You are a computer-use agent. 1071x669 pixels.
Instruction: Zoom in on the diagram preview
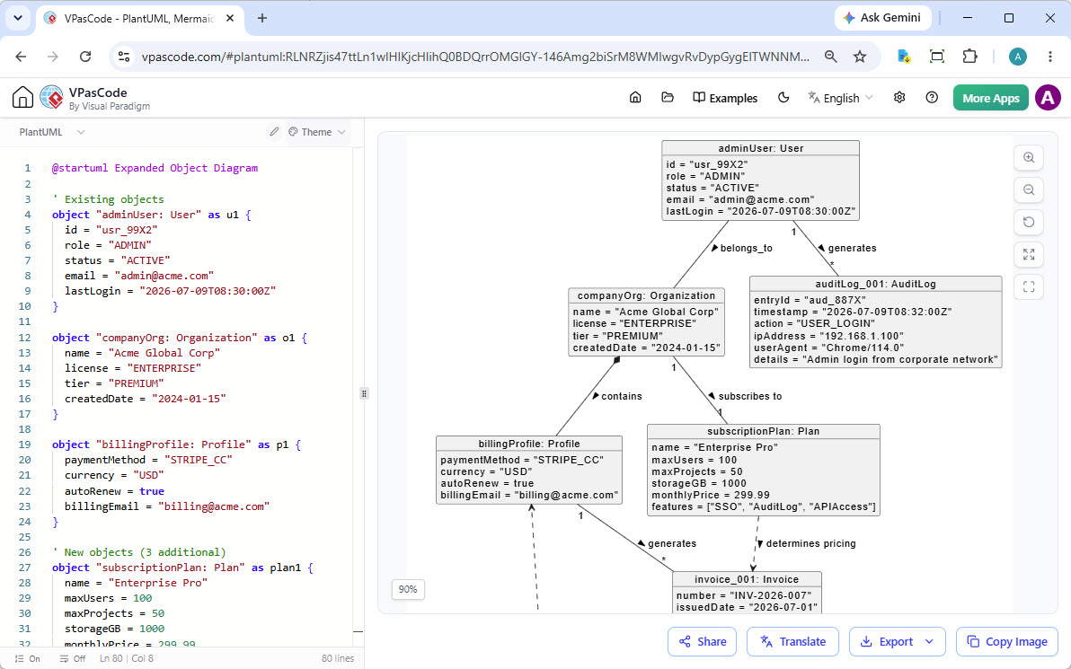tap(1029, 158)
